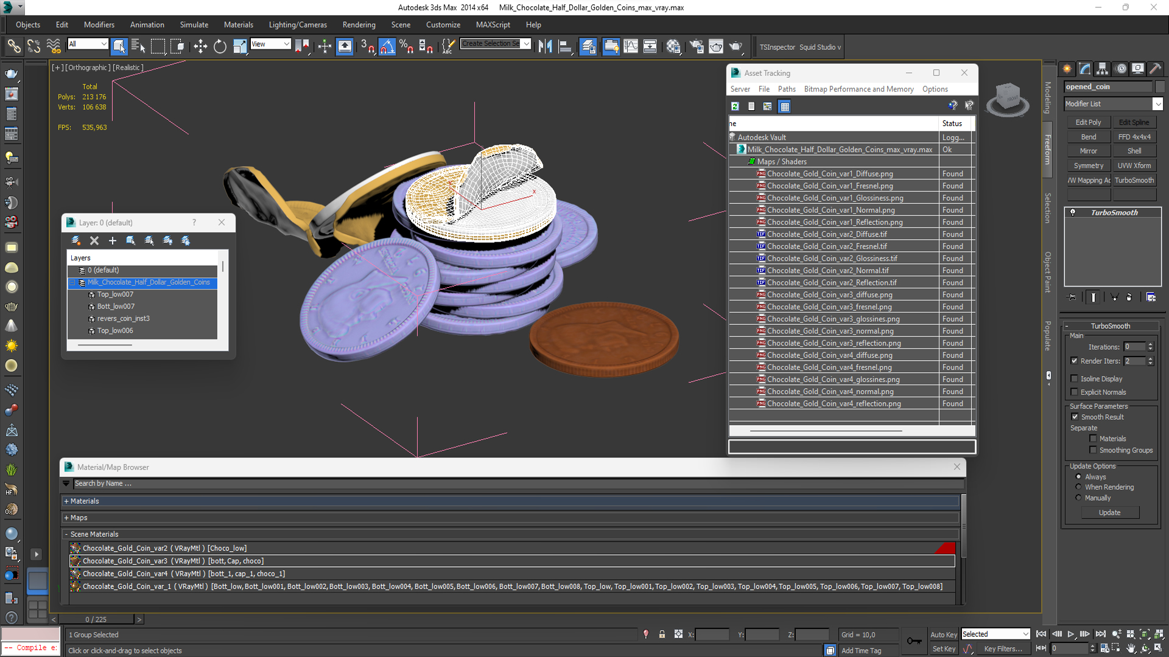Open the Utilities hammer panel icon
The image size is (1169, 657).
coord(1155,69)
